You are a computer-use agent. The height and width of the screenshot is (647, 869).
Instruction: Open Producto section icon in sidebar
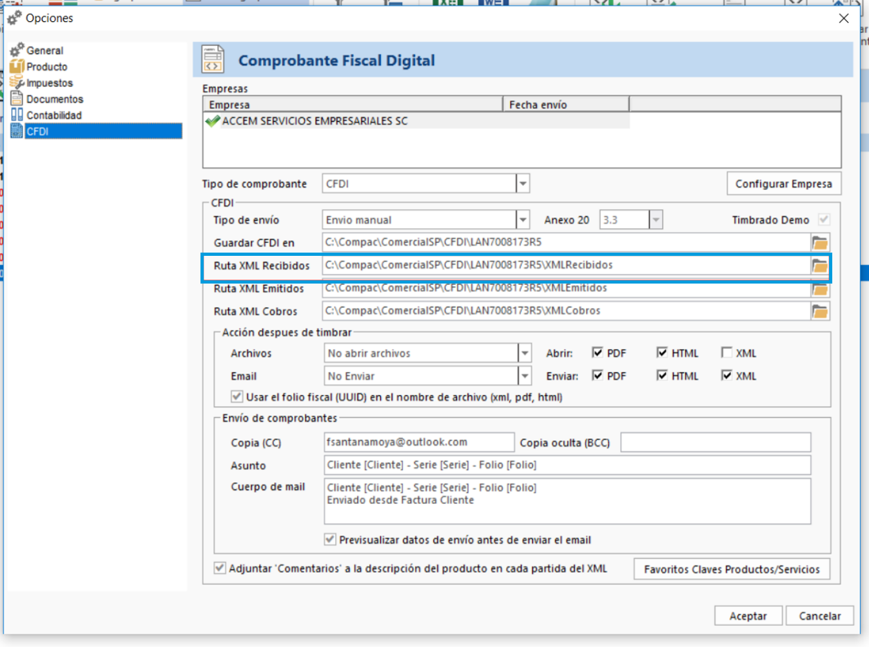pyautogui.click(x=17, y=66)
